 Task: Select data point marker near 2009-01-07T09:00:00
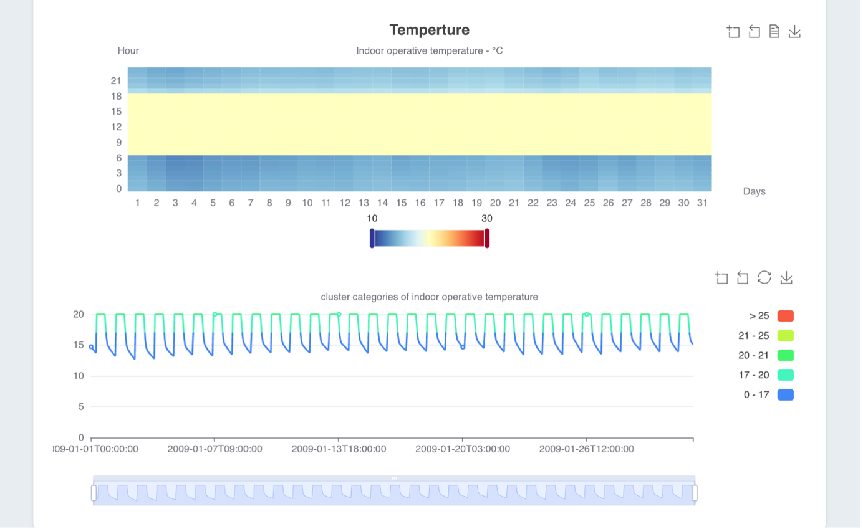pos(215,315)
